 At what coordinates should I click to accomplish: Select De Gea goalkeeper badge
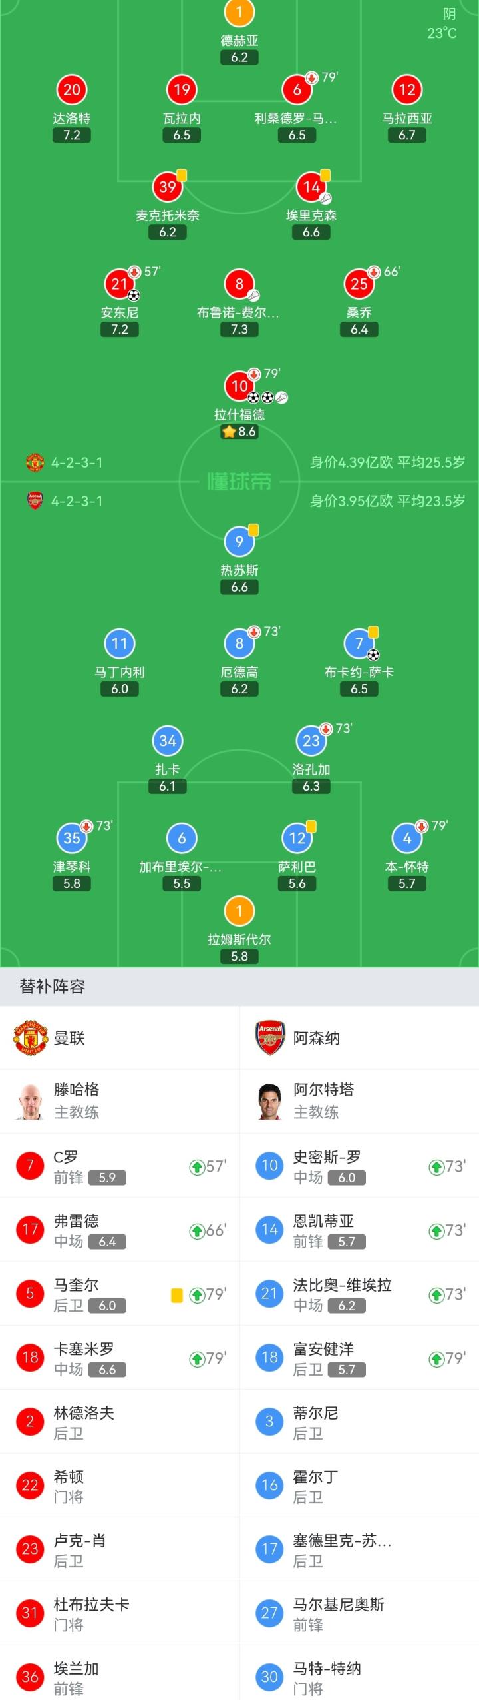tap(239, 12)
